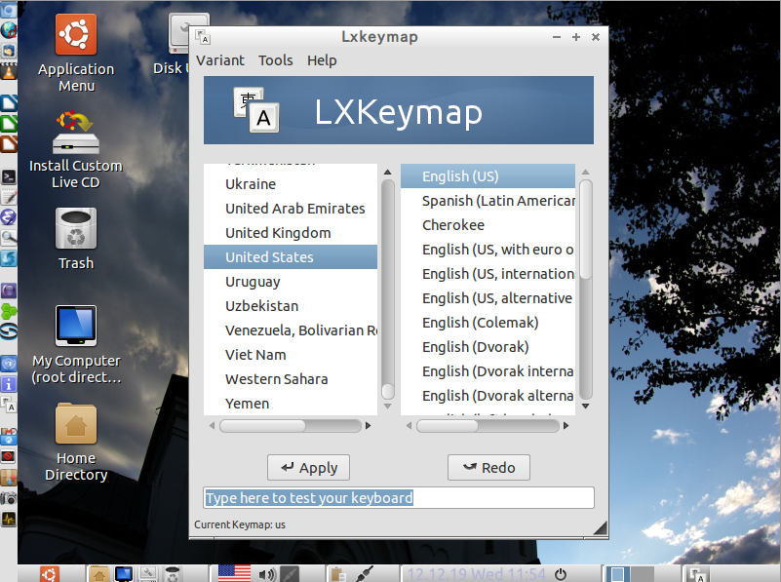Image resolution: width=781 pixels, height=582 pixels.
Task: Open the Variant menu
Action: [220, 60]
